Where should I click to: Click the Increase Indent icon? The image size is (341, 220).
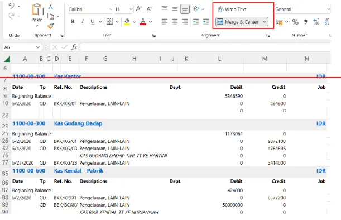(x=206, y=22)
